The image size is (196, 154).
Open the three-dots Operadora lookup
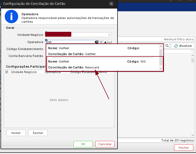tap(109, 42)
